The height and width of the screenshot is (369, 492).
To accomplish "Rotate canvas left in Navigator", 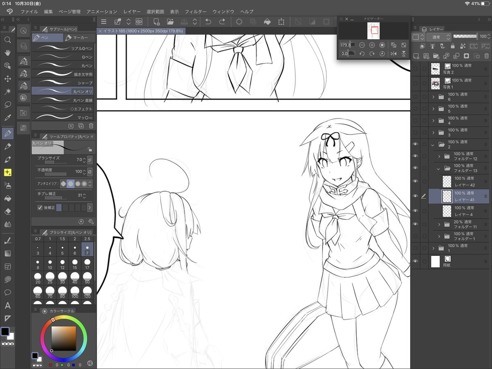I will 362,54.
